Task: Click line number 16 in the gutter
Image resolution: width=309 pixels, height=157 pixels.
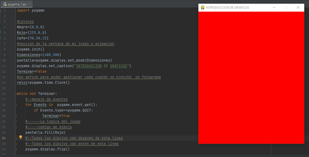Action: click(4, 94)
